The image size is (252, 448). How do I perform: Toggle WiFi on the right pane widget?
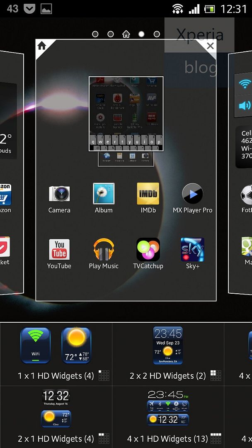click(244, 84)
